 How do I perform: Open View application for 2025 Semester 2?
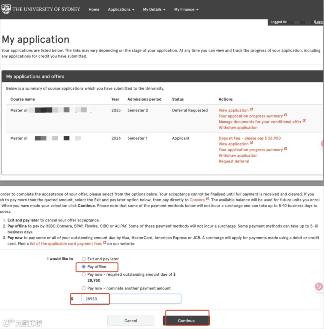233,110
